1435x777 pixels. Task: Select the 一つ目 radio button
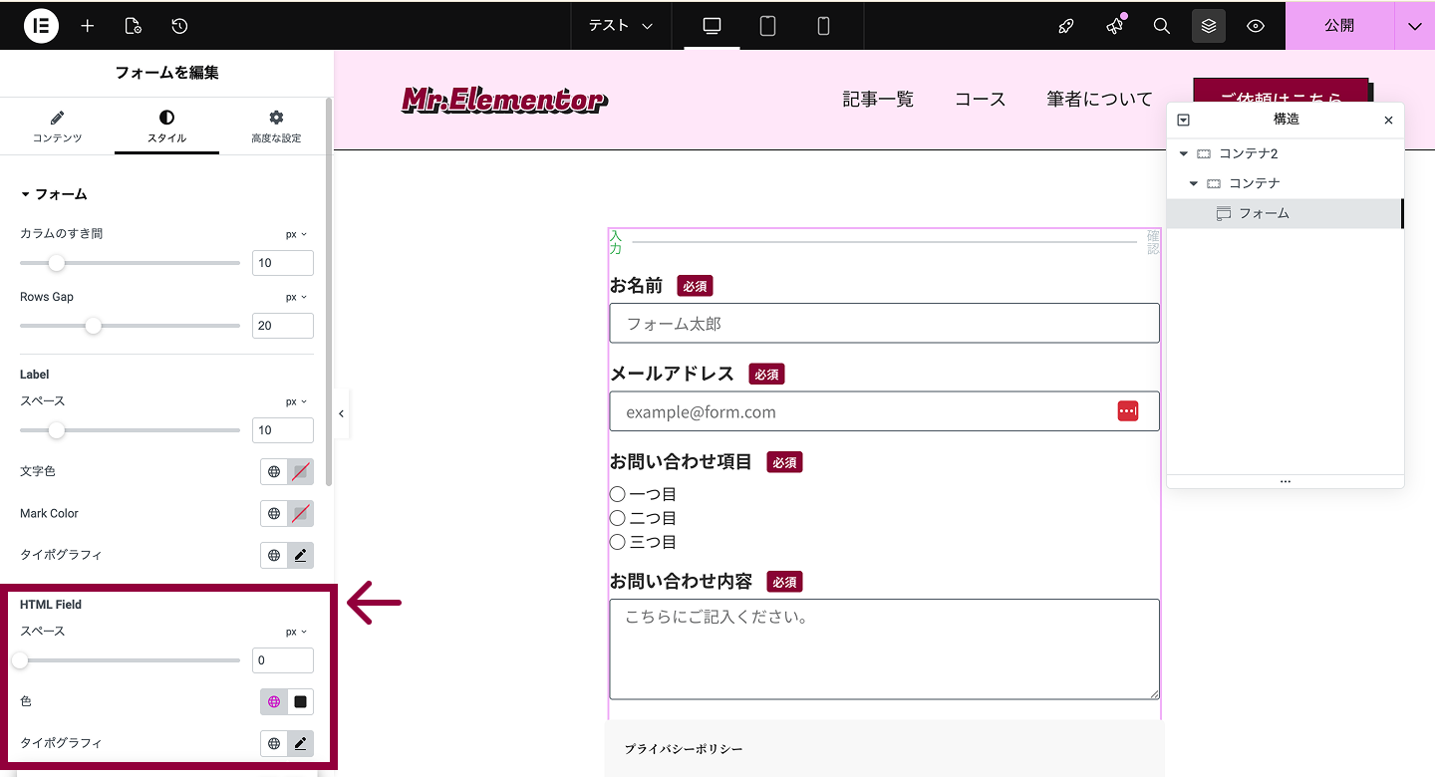617,494
